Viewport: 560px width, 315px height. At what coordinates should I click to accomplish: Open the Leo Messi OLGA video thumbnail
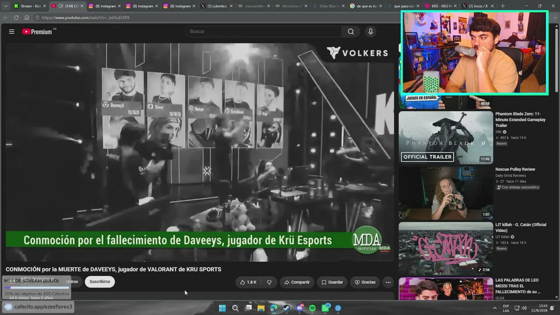(446, 289)
